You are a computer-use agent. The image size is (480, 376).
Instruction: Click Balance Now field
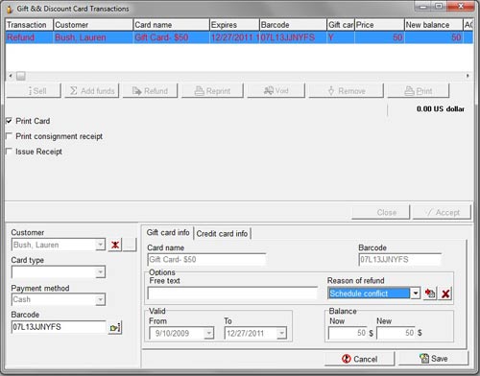[348, 333]
